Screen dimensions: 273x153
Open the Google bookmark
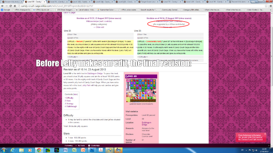pyautogui.click(x=6, y=10)
